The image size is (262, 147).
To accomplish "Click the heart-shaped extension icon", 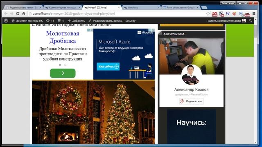I will tap(234, 13).
